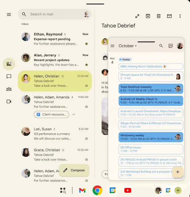190x197 pixels.
Task: Click the Compose button
Action: tap(74, 170)
